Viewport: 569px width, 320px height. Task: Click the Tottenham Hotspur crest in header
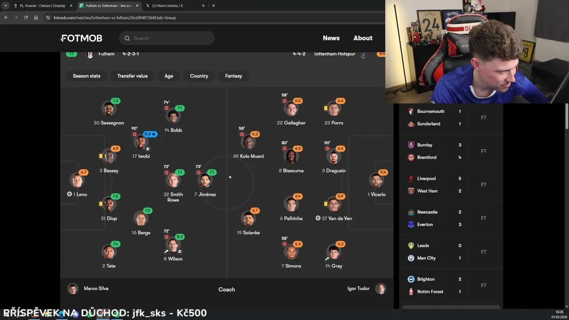point(363,55)
